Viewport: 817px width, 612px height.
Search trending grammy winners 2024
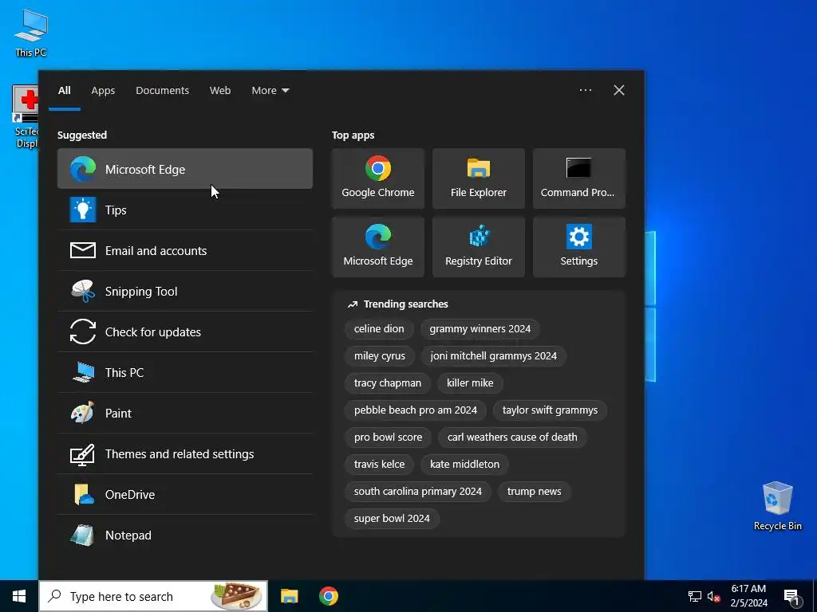pyautogui.click(x=480, y=329)
